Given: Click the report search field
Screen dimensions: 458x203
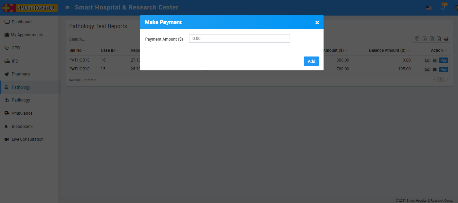Looking at the screenshot, I should click(x=95, y=39).
